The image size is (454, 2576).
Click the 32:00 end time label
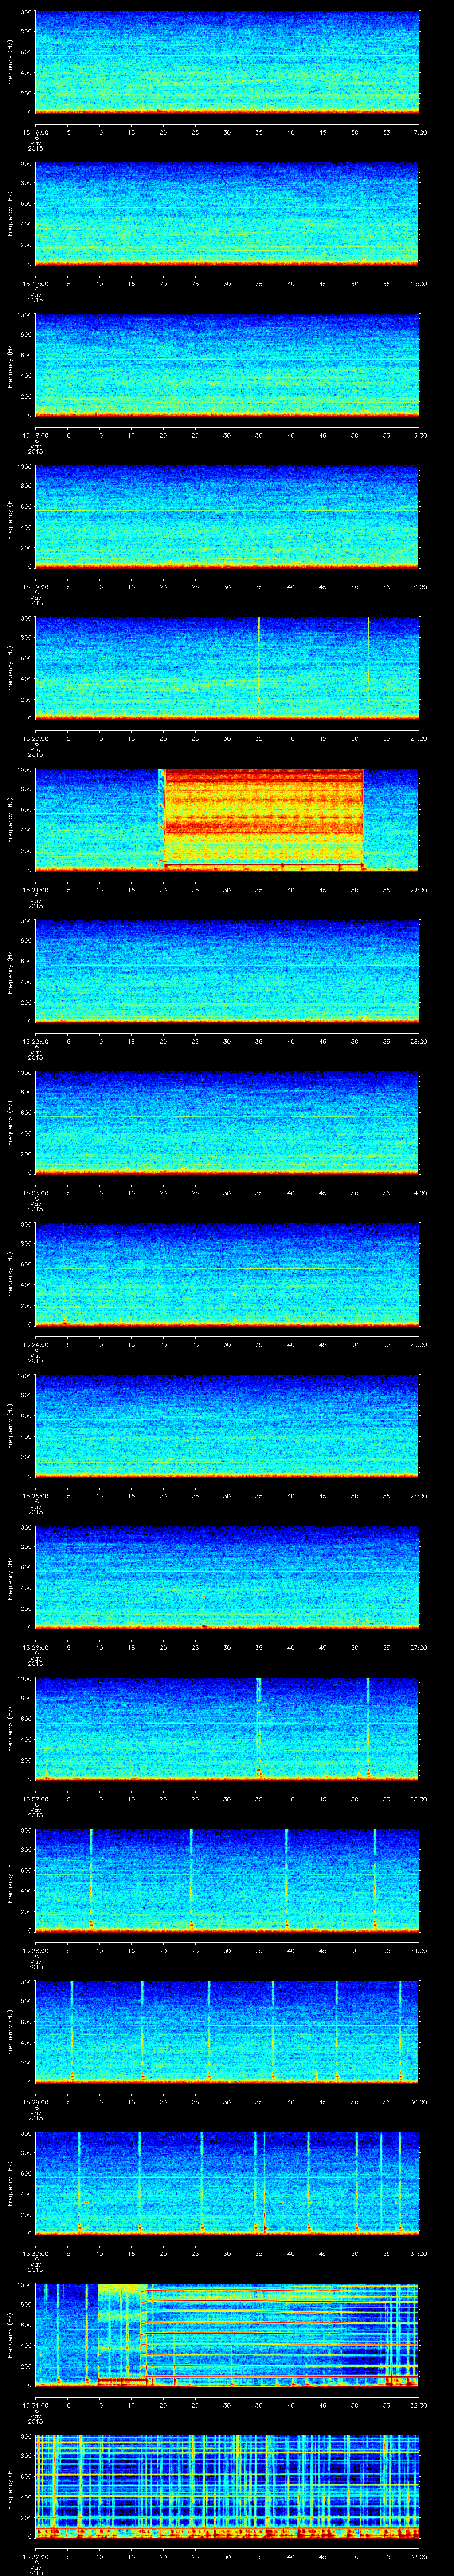(x=418, y=2405)
